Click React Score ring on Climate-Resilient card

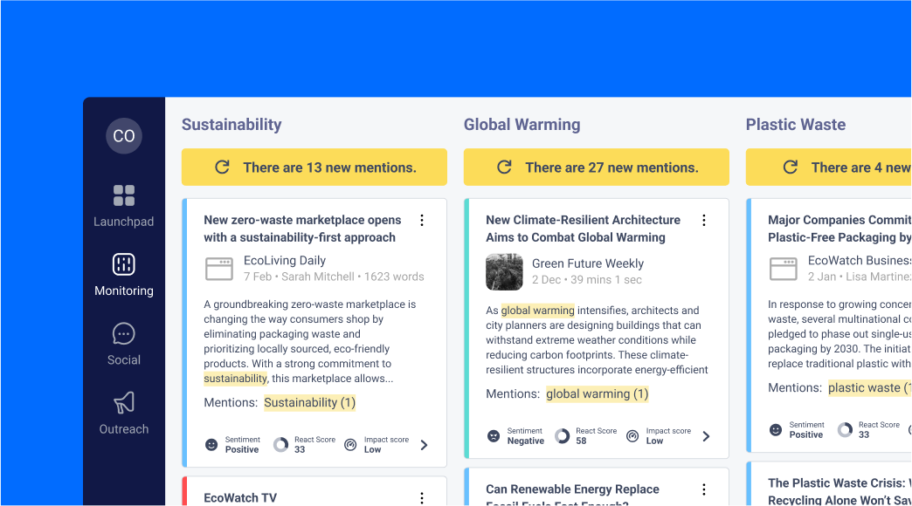point(563,436)
